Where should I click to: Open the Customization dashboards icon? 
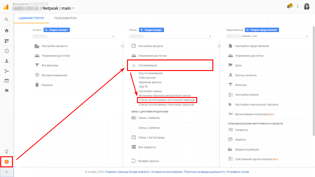(6, 41)
